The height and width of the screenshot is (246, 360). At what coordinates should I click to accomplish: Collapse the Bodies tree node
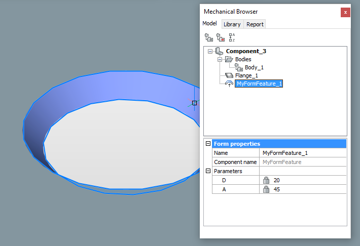click(220, 59)
